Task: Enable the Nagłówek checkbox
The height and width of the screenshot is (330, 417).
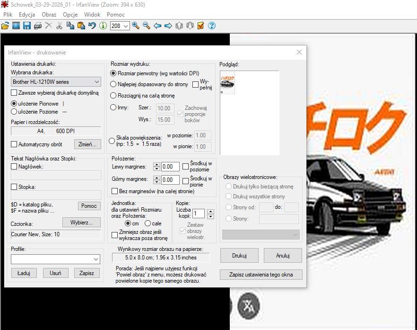Action: 14,167
